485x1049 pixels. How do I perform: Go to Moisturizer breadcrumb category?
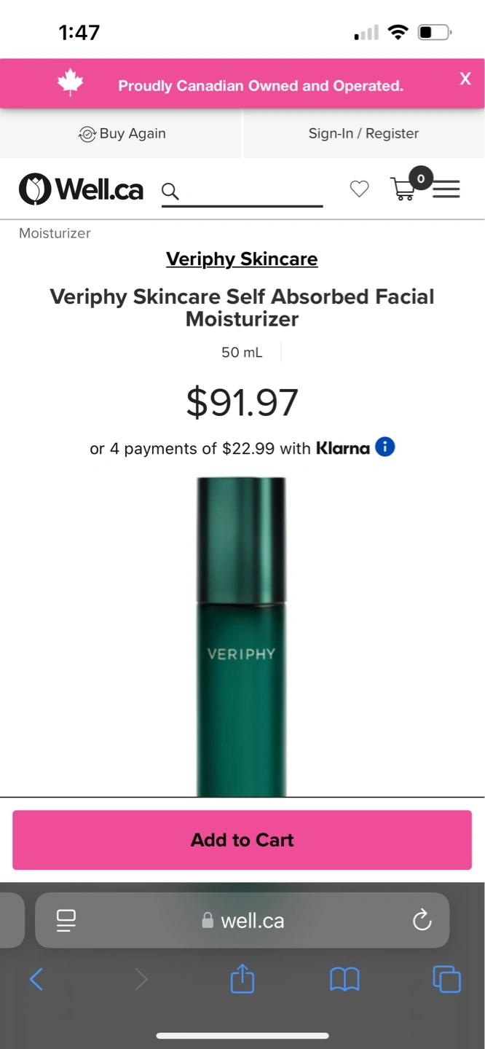click(x=55, y=233)
